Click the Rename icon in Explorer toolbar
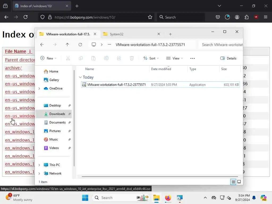 click(x=106, y=58)
